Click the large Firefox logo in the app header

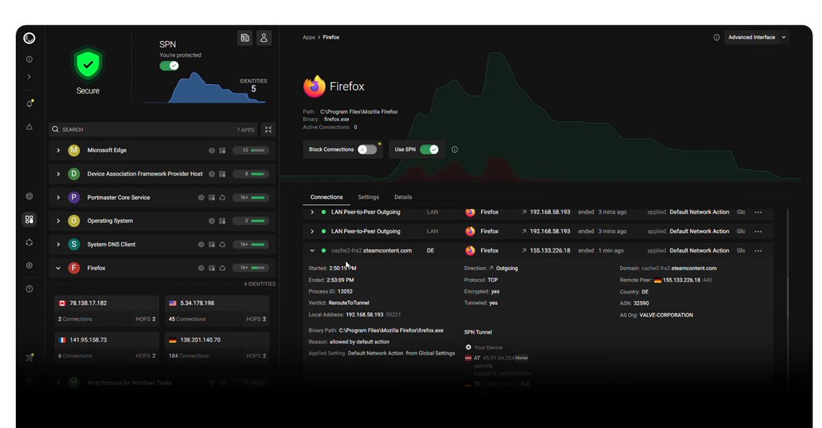[x=314, y=87]
